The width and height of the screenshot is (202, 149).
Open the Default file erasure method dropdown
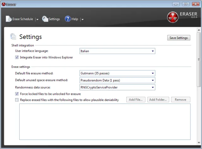[x=117, y=73]
